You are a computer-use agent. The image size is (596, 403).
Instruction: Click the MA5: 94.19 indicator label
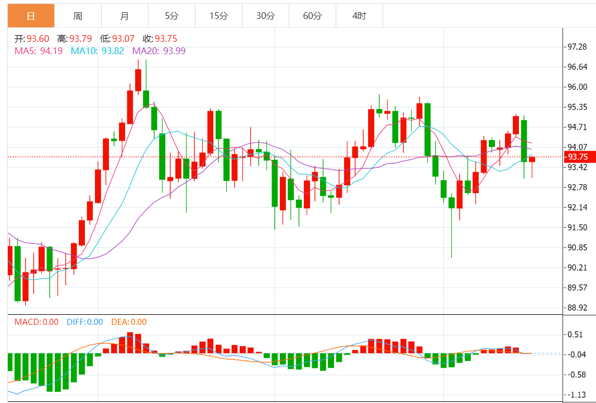pyautogui.click(x=39, y=51)
